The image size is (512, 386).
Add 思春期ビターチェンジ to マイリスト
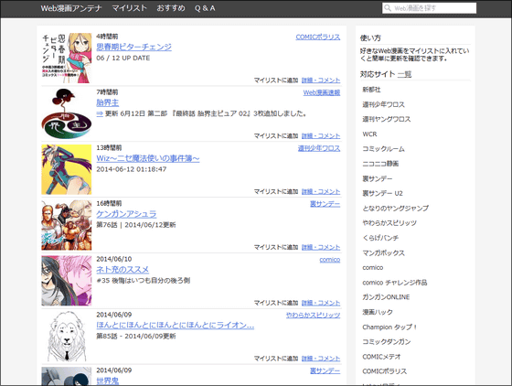(x=276, y=80)
